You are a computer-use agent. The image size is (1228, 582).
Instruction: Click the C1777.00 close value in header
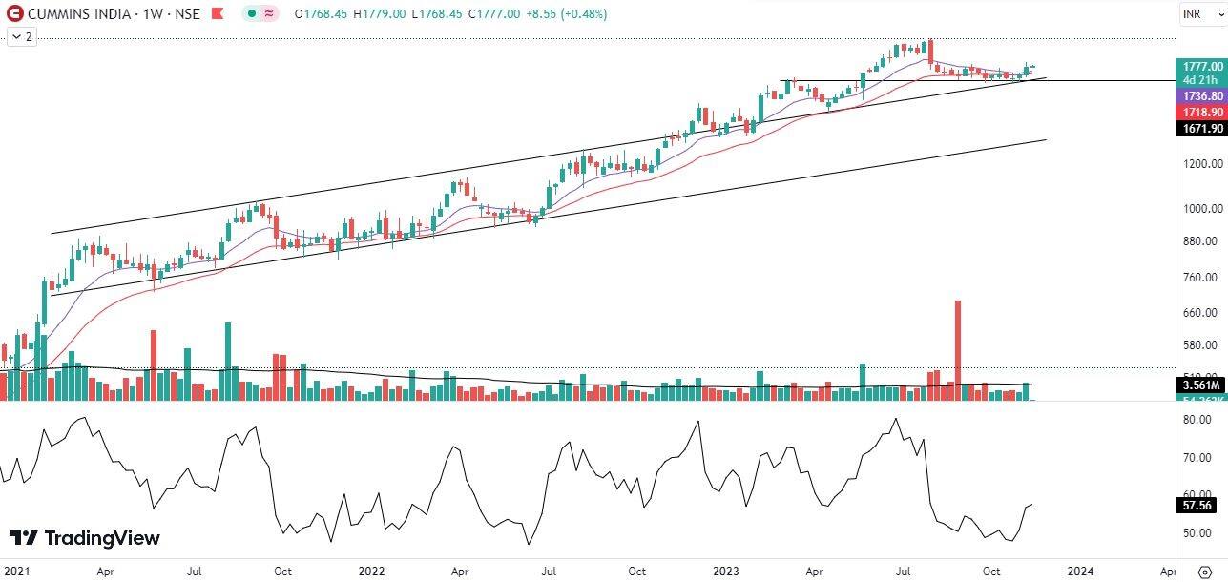coord(493,14)
